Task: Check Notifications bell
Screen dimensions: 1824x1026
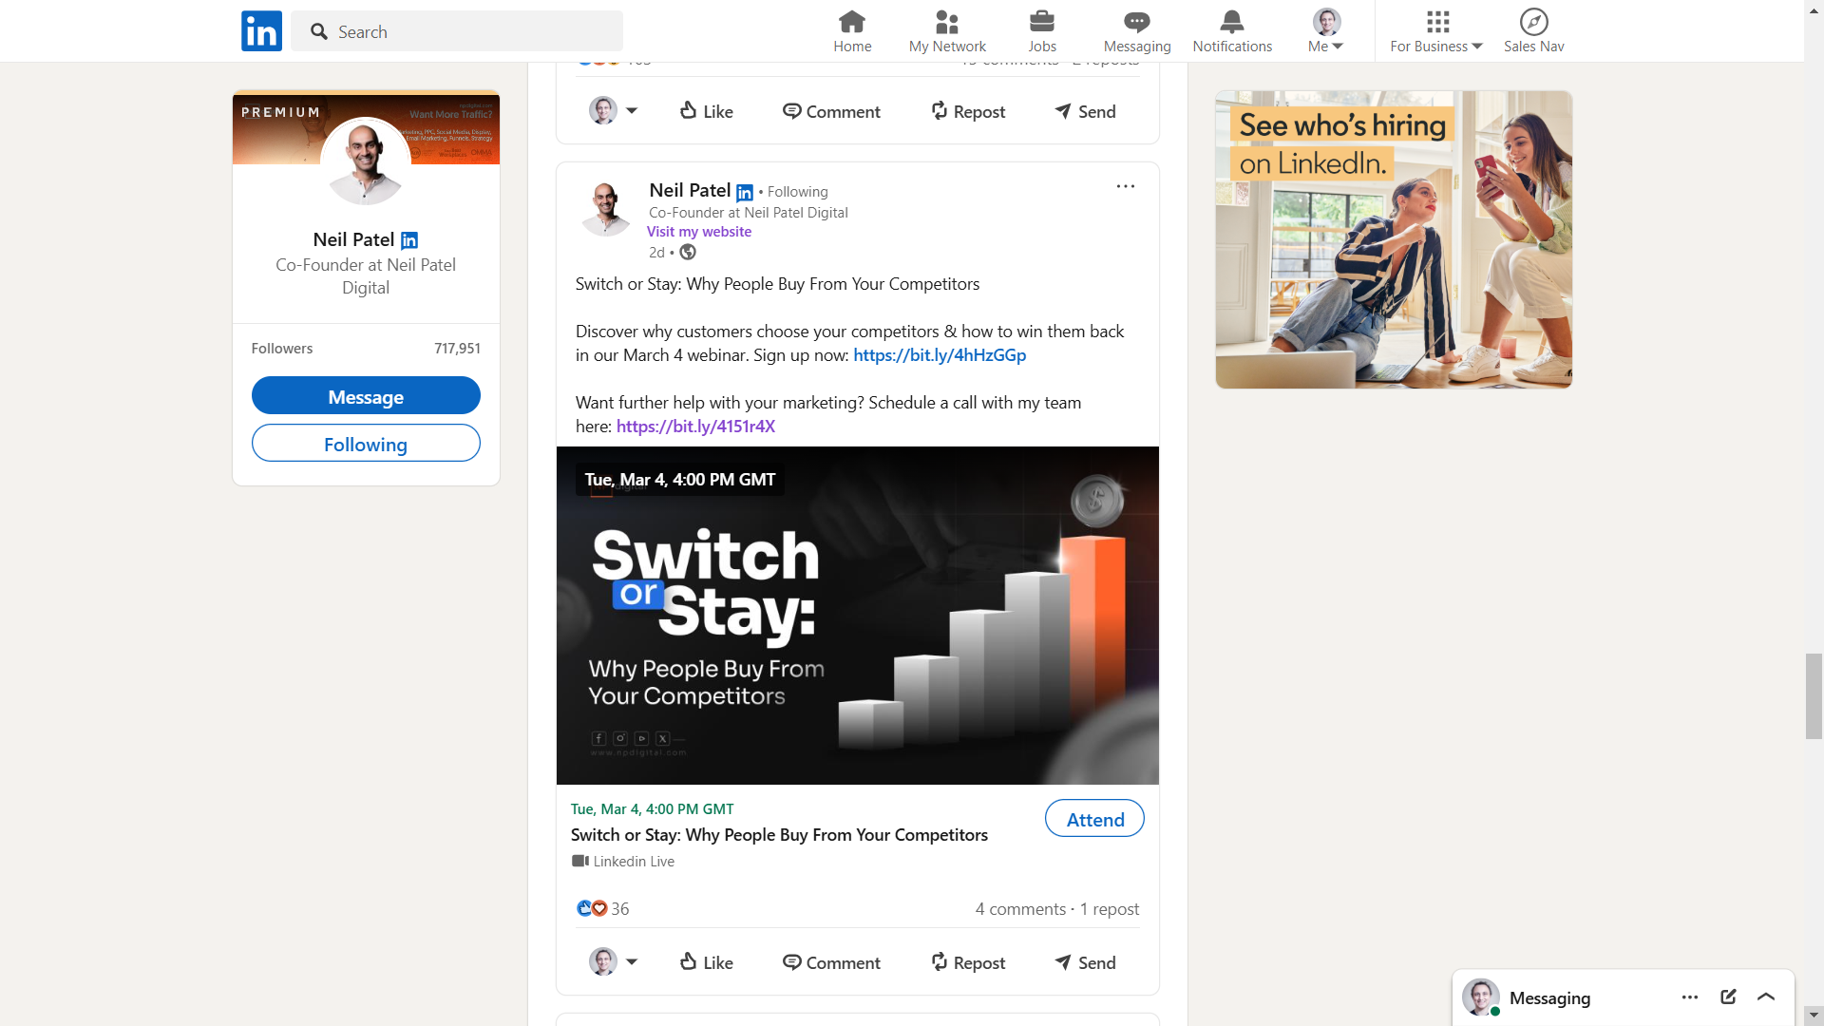Action: 1232,31
